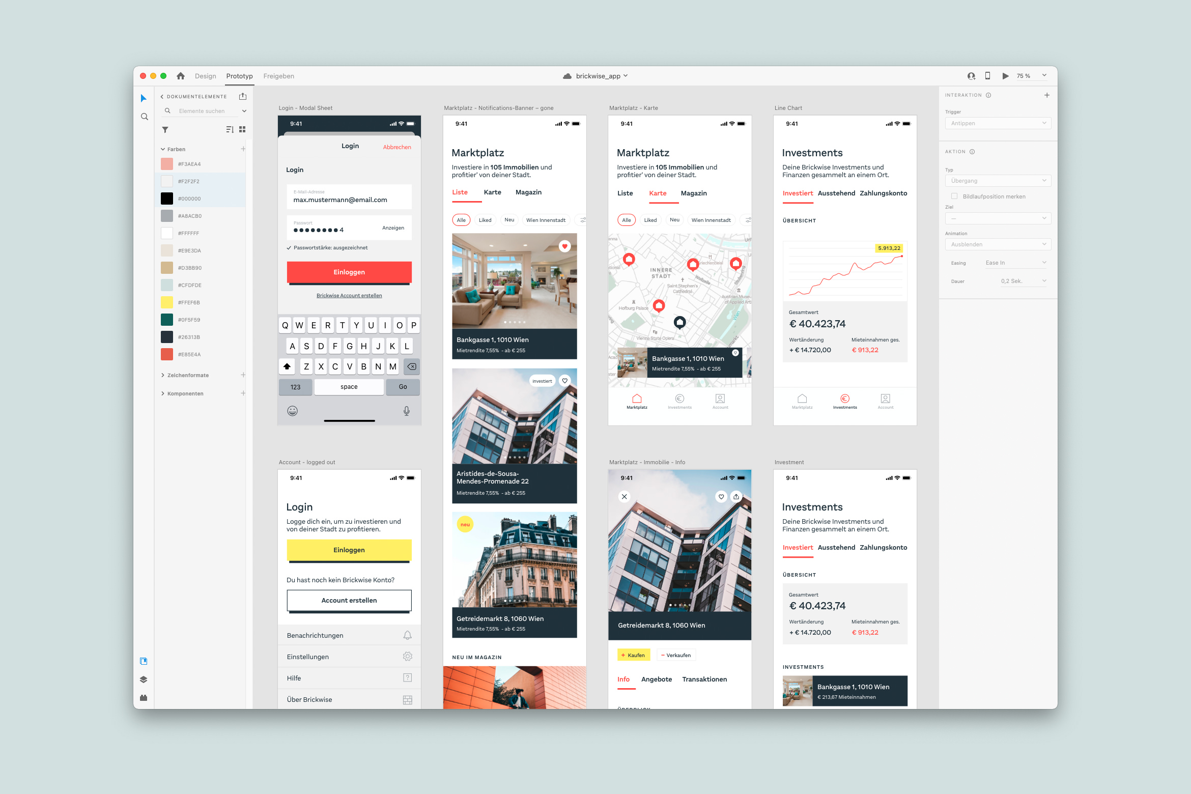The image size is (1191, 794).
Task: Click the present/play prototype icon
Action: [x=1003, y=75]
